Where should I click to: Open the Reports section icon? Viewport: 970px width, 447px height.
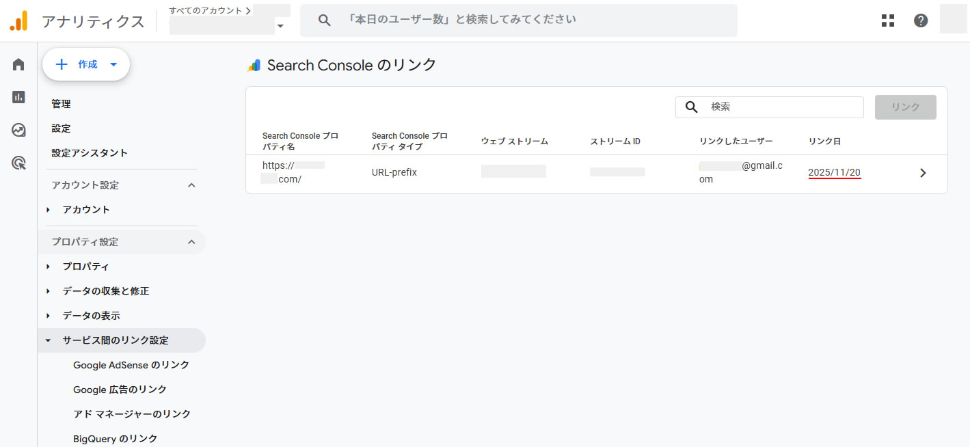[x=18, y=96]
